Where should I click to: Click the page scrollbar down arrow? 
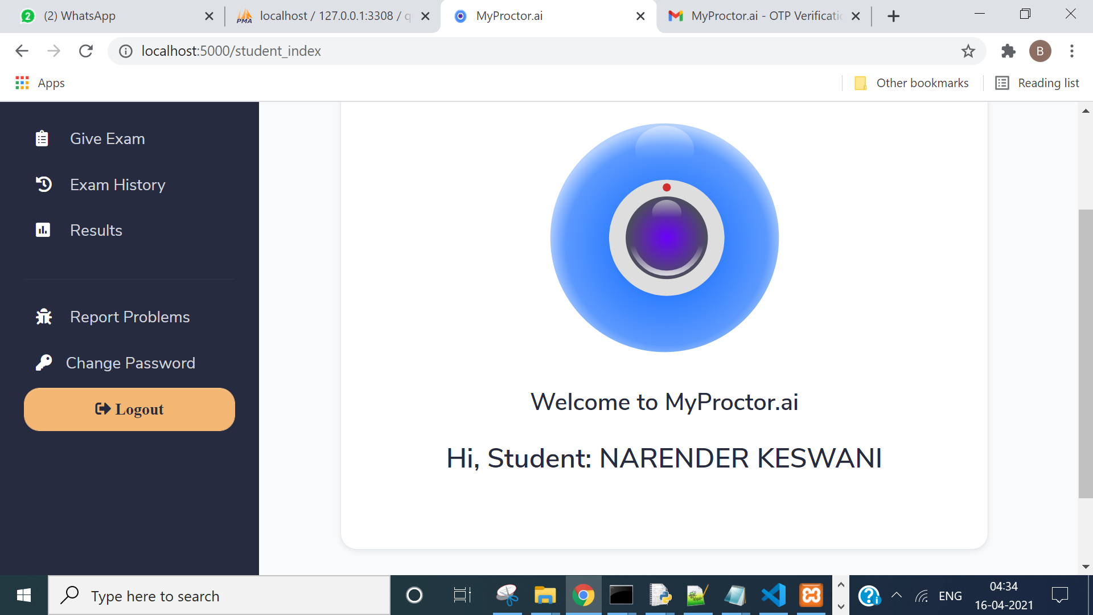coord(1086,567)
